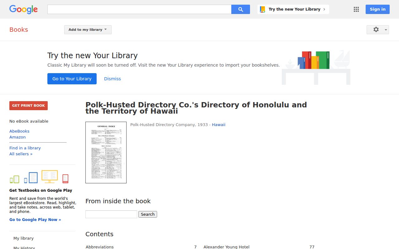The image size is (399, 249).
Task: Click Find in a library
Action: 25,148
